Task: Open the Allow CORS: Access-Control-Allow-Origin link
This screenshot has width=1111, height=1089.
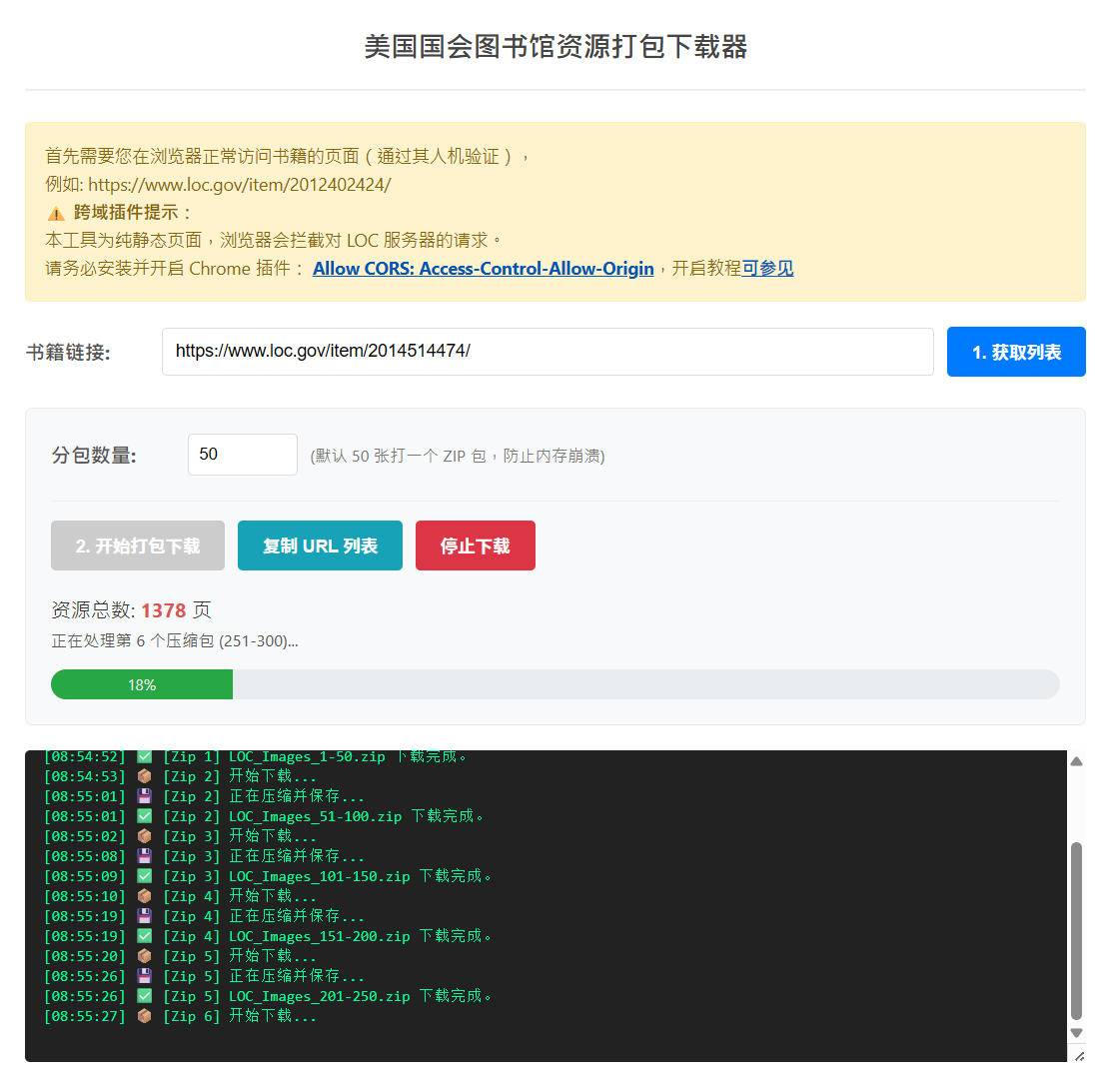Action: [483, 269]
